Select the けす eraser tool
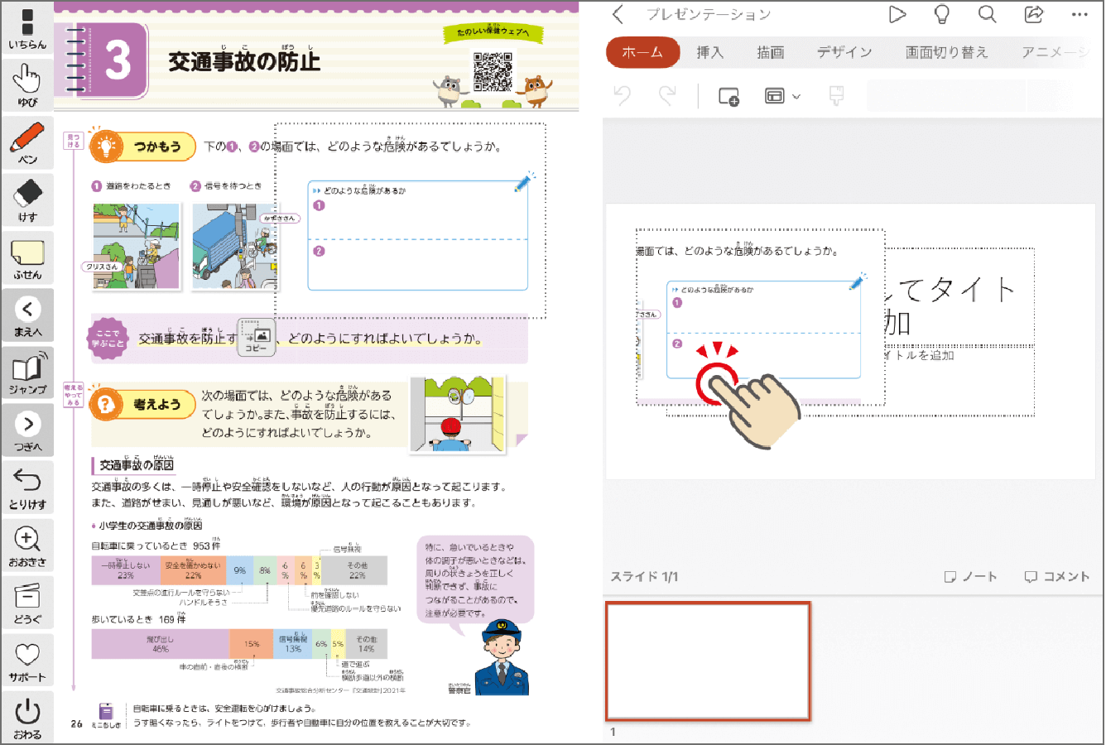The width and height of the screenshot is (1106, 745). click(x=27, y=199)
